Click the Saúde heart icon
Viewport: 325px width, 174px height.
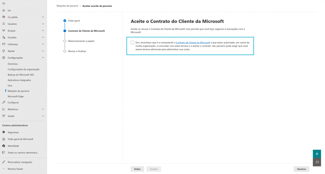[4, 116]
